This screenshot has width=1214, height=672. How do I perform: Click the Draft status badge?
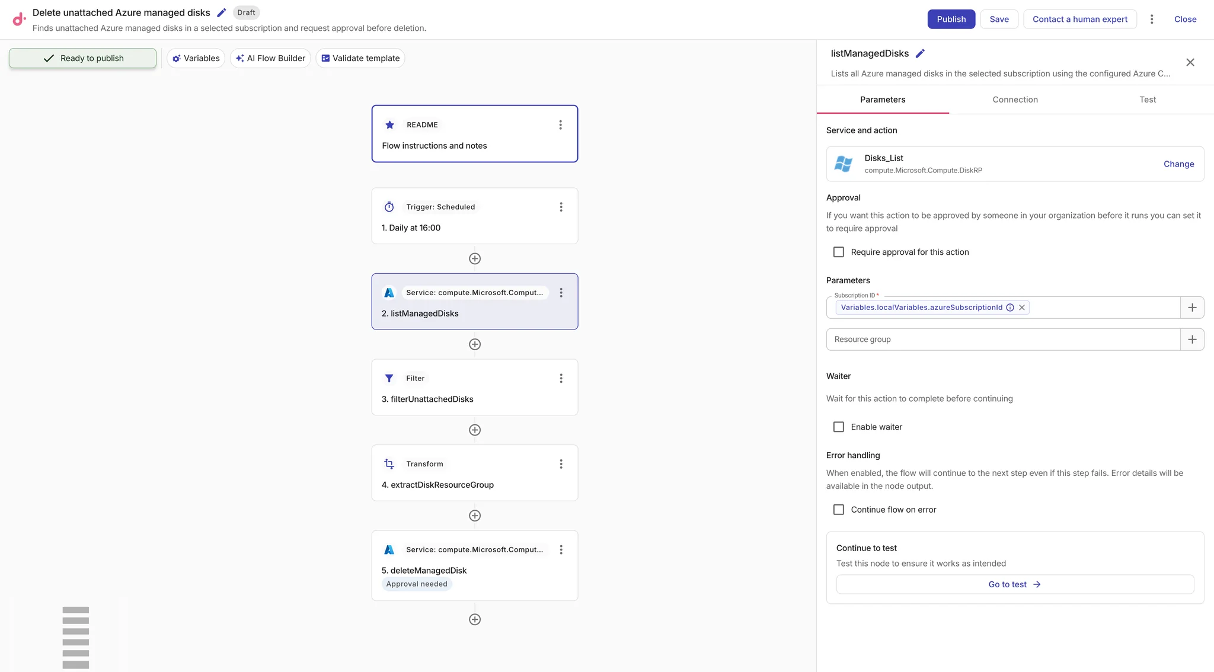pos(246,12)
